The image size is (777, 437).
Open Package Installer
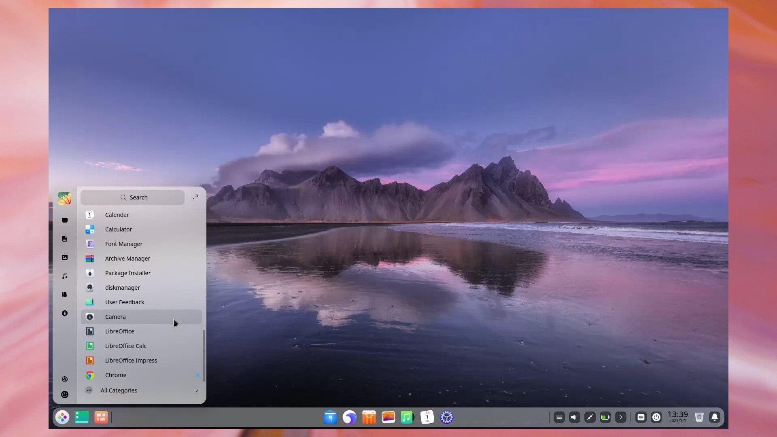click(x=127, y=273)
